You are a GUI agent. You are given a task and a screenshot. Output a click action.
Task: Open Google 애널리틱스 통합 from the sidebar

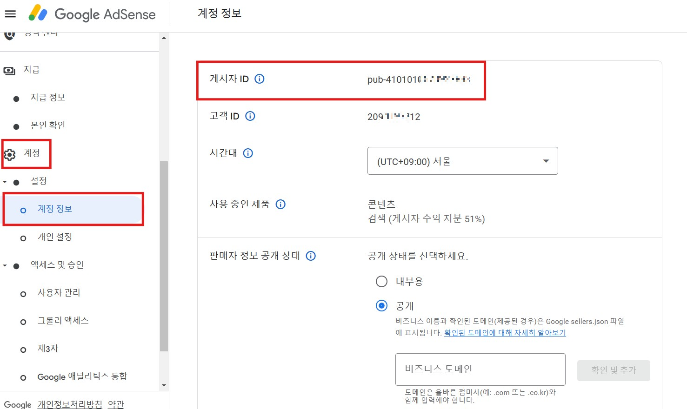[x=83, y=376]
